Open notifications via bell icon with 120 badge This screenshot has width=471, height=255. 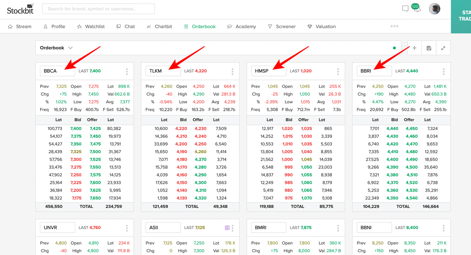(417, 9)
